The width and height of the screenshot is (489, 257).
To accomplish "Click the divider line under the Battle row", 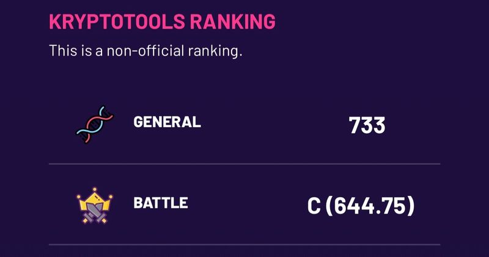I will 244,245.
